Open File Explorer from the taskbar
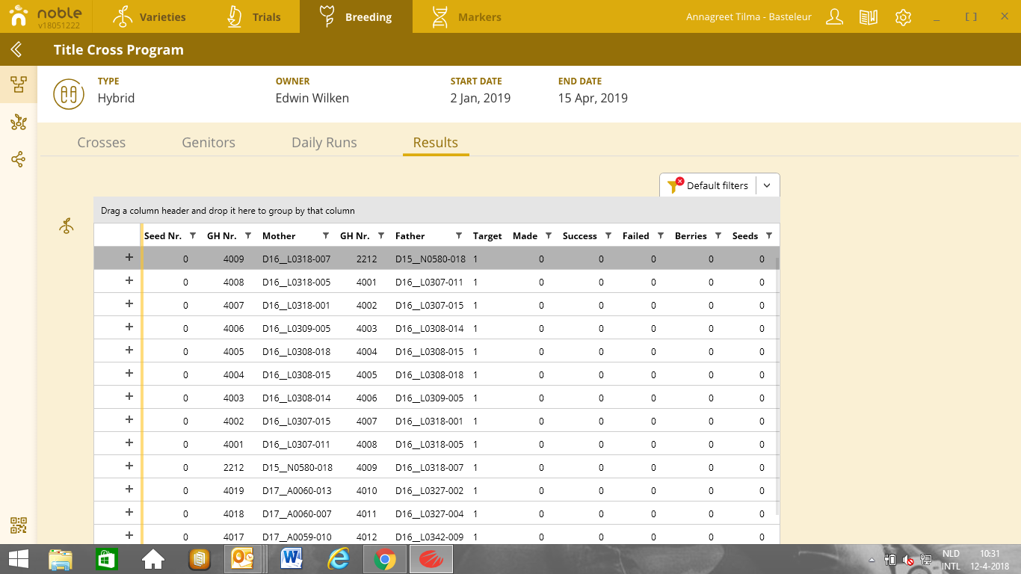The width and height of the screenshot is (1021, 574). 61,559
